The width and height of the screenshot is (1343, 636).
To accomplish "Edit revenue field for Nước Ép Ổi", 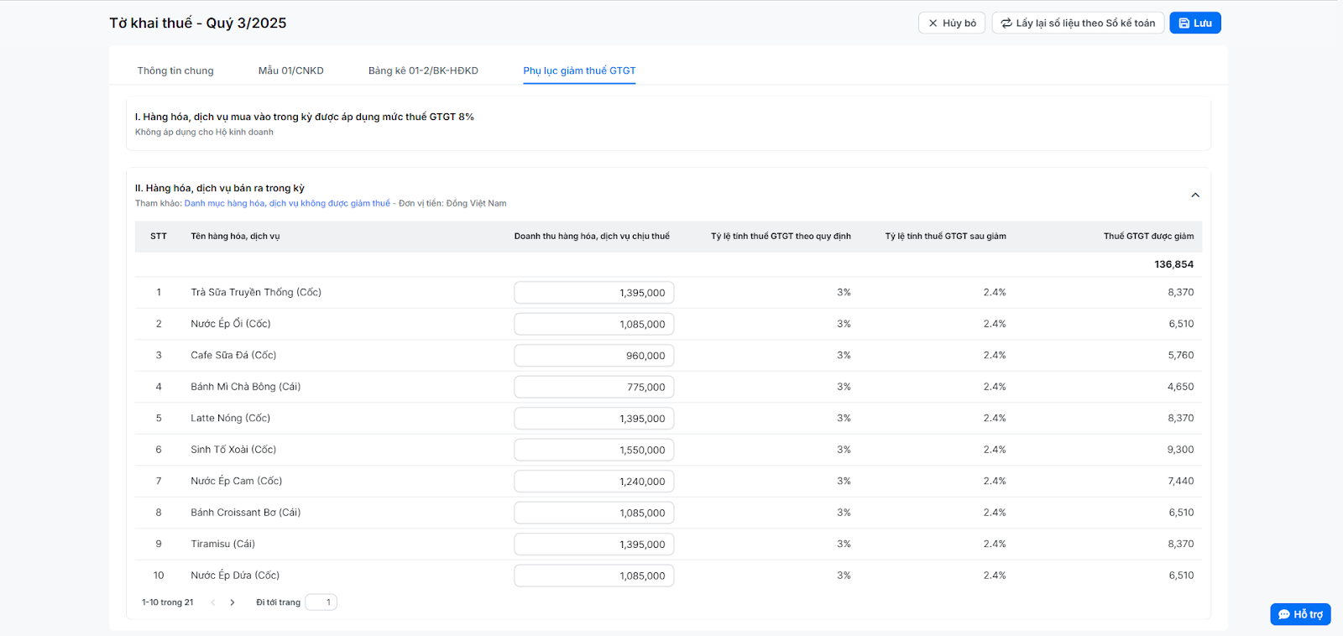I will (x=593, y=324).
